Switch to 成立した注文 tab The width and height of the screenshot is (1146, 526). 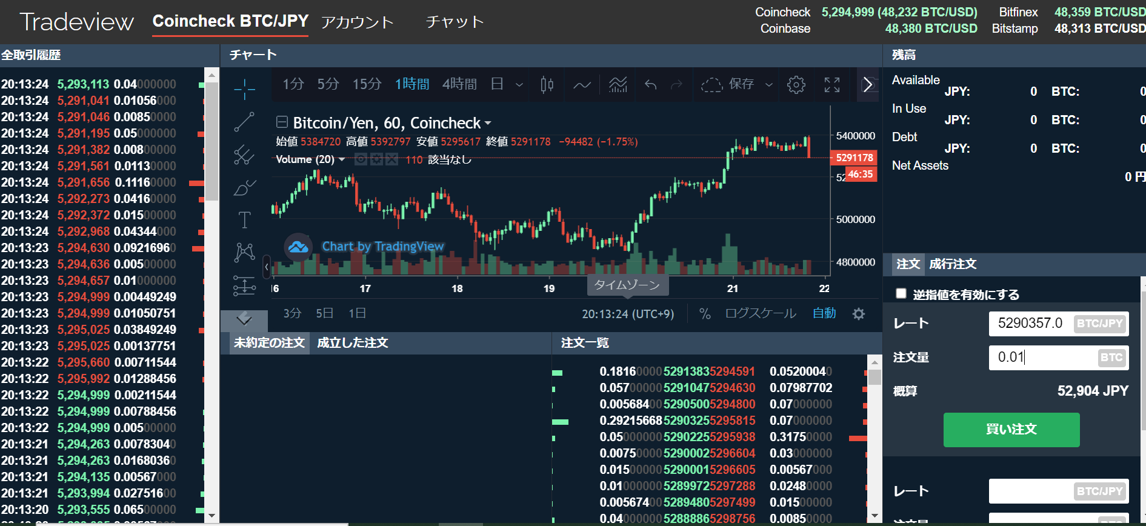tap(353, 343)
